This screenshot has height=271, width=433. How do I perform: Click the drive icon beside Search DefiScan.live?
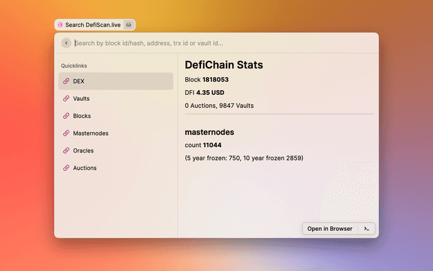(129, 25)
